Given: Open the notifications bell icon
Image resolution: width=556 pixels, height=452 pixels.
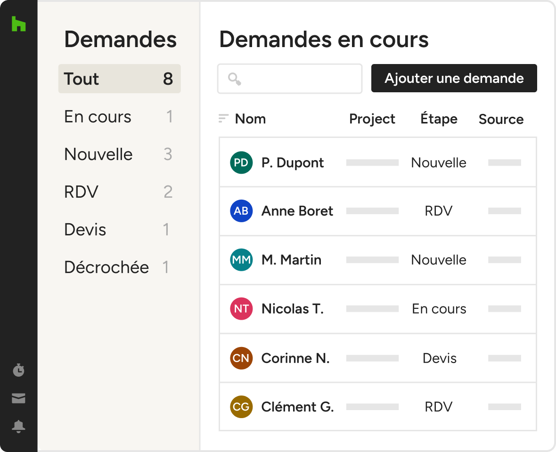Looking at the screenshot, I should point(18,427).
